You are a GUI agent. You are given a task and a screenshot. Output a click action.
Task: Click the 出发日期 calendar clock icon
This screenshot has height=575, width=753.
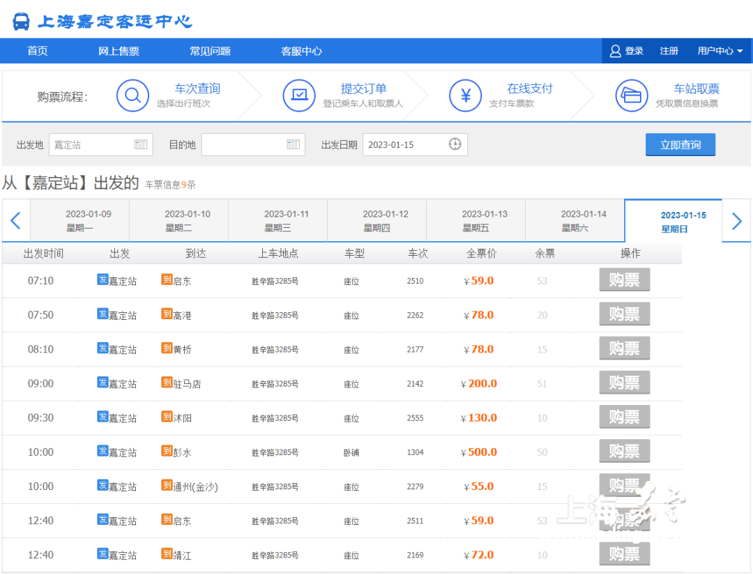click(x=455, y=144)
